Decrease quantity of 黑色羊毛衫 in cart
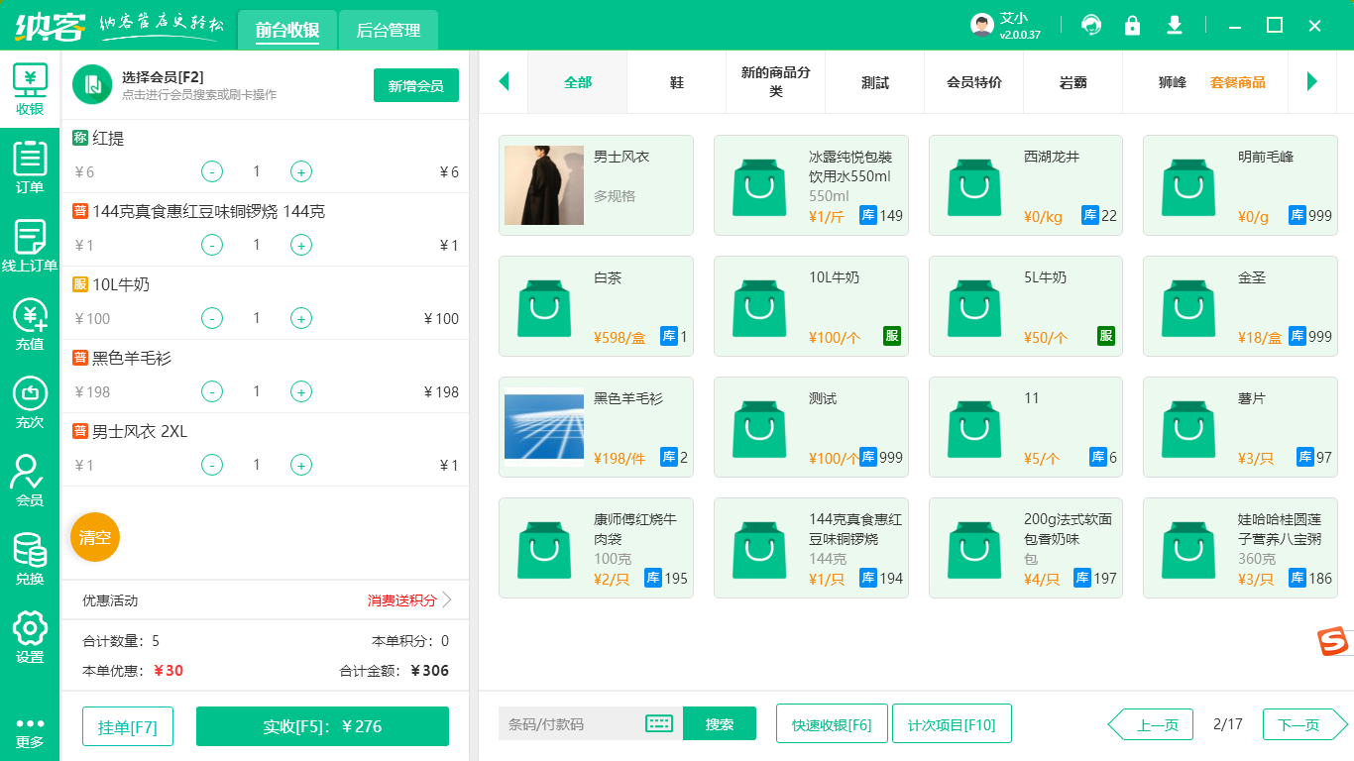This screenshot has height=761, width=1354. point(212,391)
